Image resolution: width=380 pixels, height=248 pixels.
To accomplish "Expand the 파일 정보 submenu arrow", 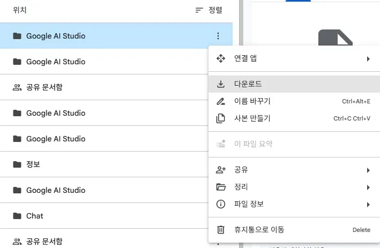I will [368, 204].
